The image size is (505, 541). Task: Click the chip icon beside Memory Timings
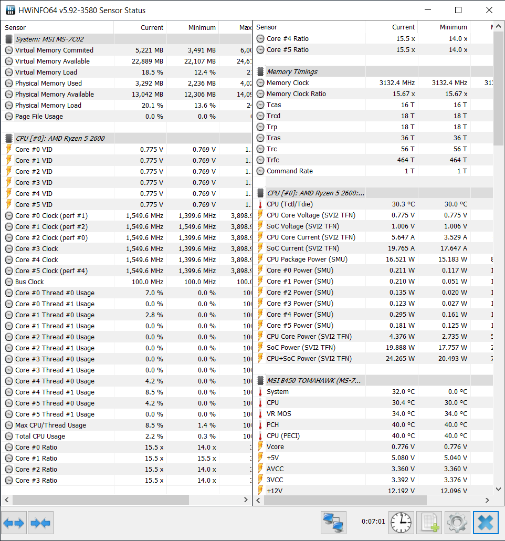(260, 72)
